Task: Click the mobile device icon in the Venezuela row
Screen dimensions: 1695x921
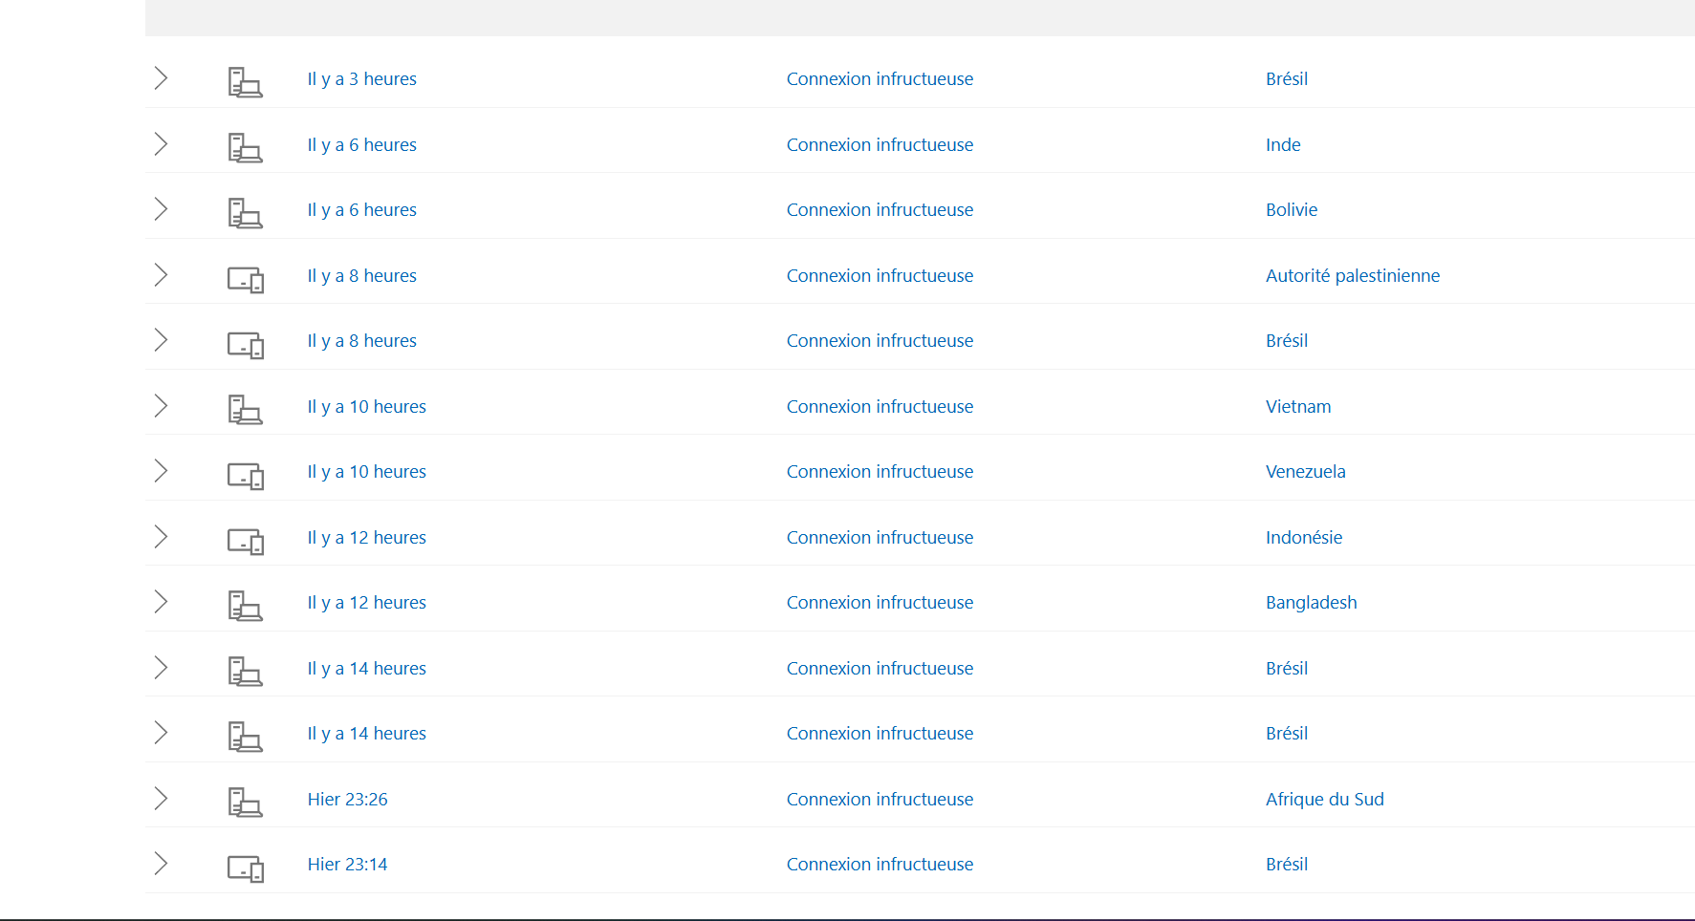Action: (x=246, y=476)
